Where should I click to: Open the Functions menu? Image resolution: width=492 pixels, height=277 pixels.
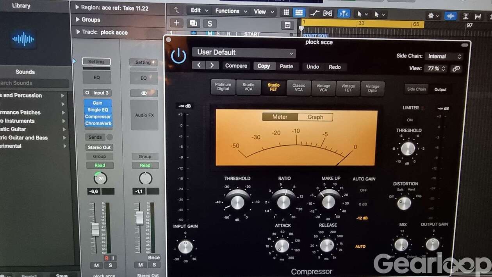pos(230,11)
